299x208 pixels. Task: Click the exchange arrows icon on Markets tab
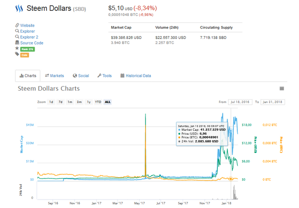(47, 76)
